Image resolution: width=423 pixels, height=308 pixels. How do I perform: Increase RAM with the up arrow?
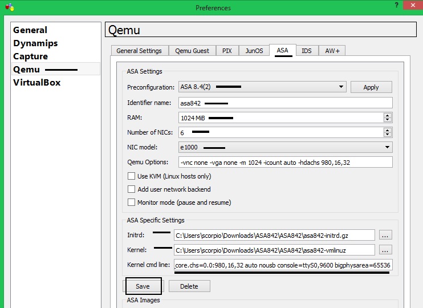tap(388, 115)
